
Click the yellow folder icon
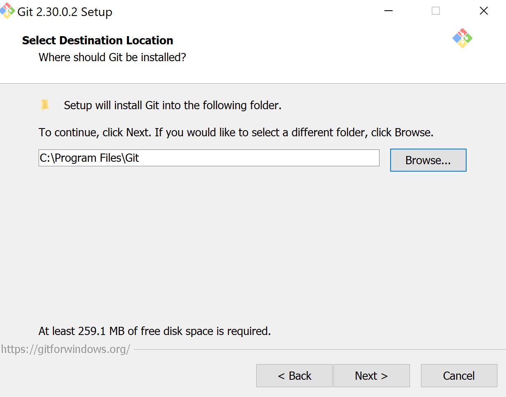[x=45, y=105]
